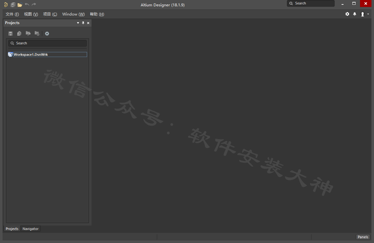
Task: Click the Save All icon in title bar
Action: pos(13,4)
